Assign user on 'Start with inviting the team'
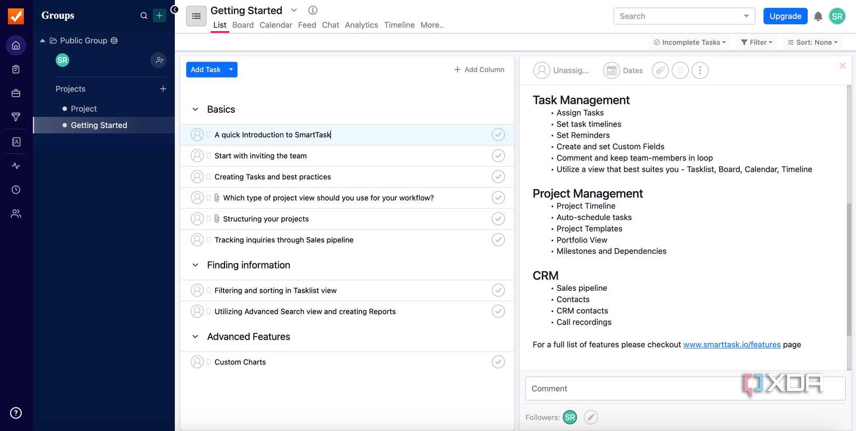The height and width of the screenshot is (431, 856). coord(197,156)
